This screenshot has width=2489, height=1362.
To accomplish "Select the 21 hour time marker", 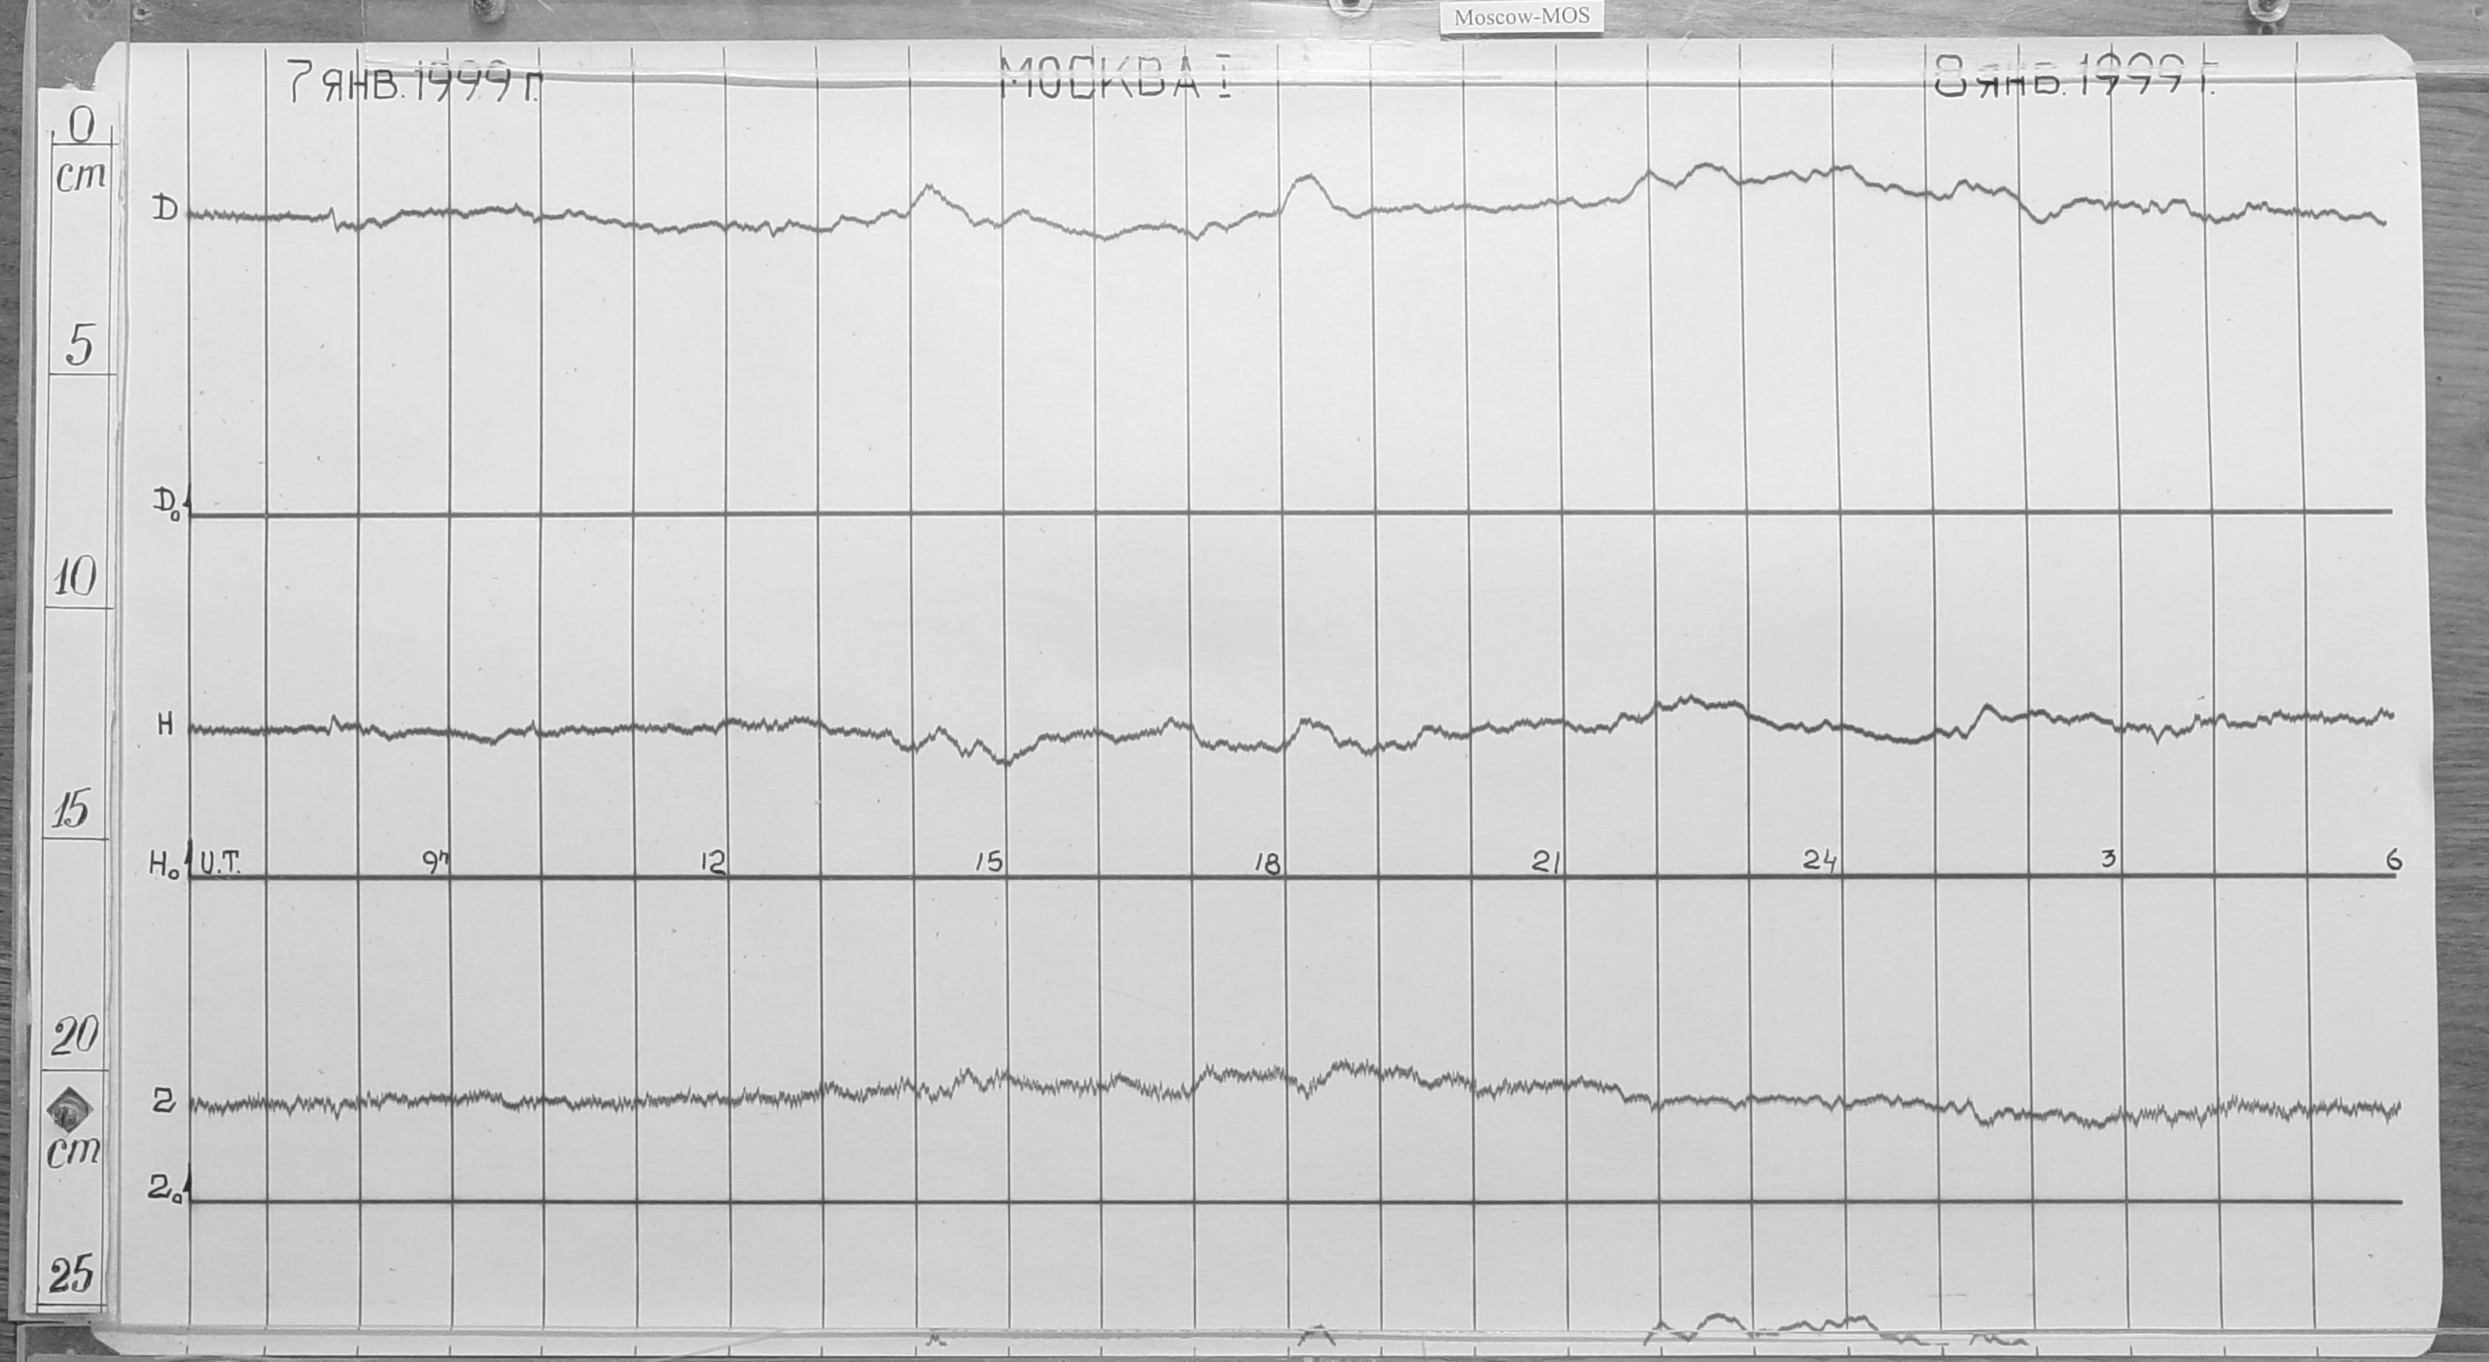I will click(1547, 863).
